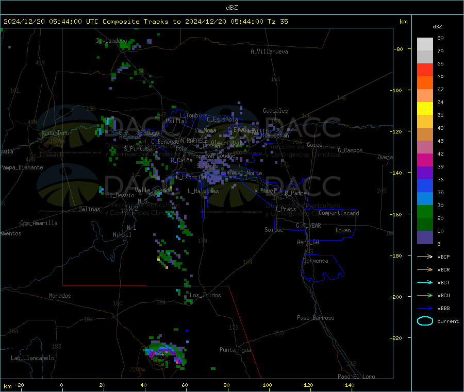
Task: Click the CompantEscard map label
Action: (339, 213)
